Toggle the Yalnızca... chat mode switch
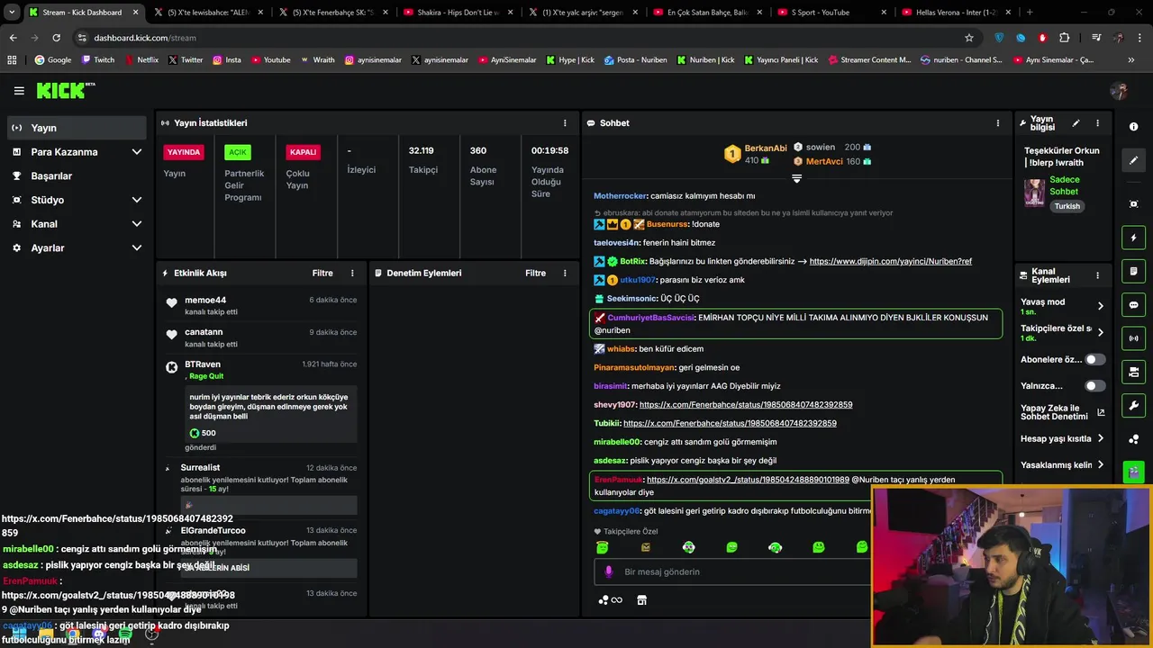 (x=1094, y=386)
